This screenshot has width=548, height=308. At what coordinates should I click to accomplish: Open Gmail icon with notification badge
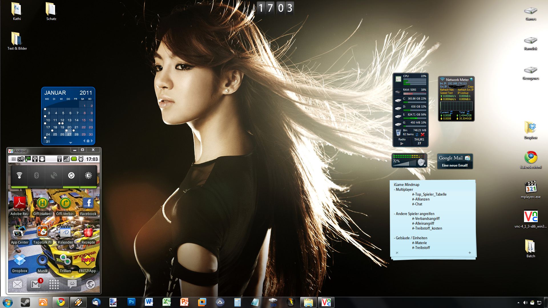(36, 284)
